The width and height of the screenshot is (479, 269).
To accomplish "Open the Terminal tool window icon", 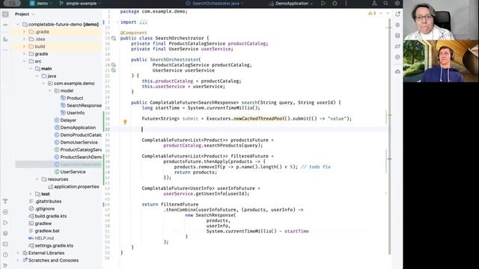I will coord(5,244).
